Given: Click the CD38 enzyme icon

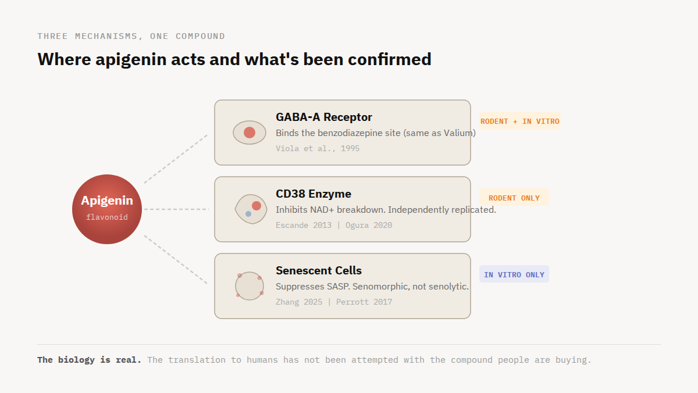Looking at the screenshot, I should (x=251, y=209).
